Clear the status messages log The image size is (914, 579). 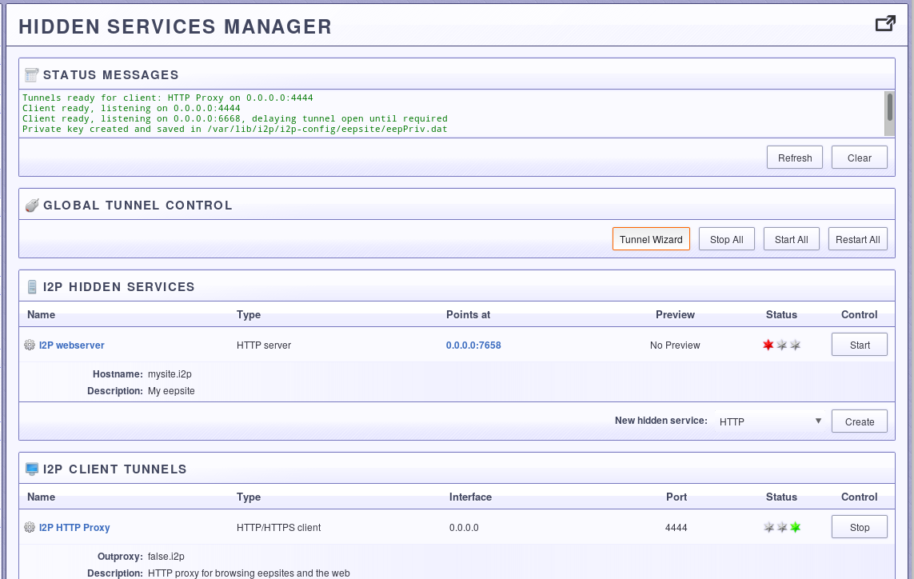tap(859, 158)
